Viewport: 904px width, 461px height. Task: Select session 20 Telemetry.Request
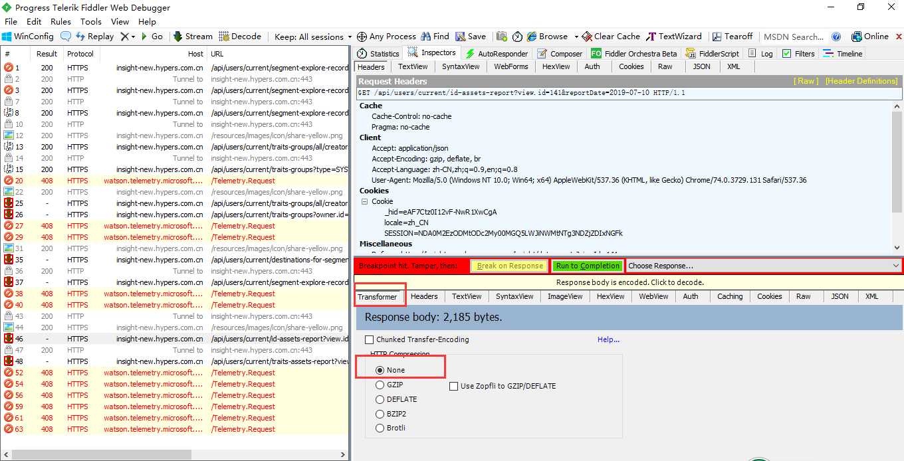tap(175, 181)
